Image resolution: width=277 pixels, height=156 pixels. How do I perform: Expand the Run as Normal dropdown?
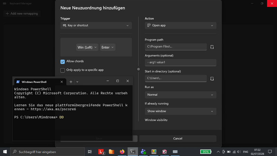click(x=180, y=95)
